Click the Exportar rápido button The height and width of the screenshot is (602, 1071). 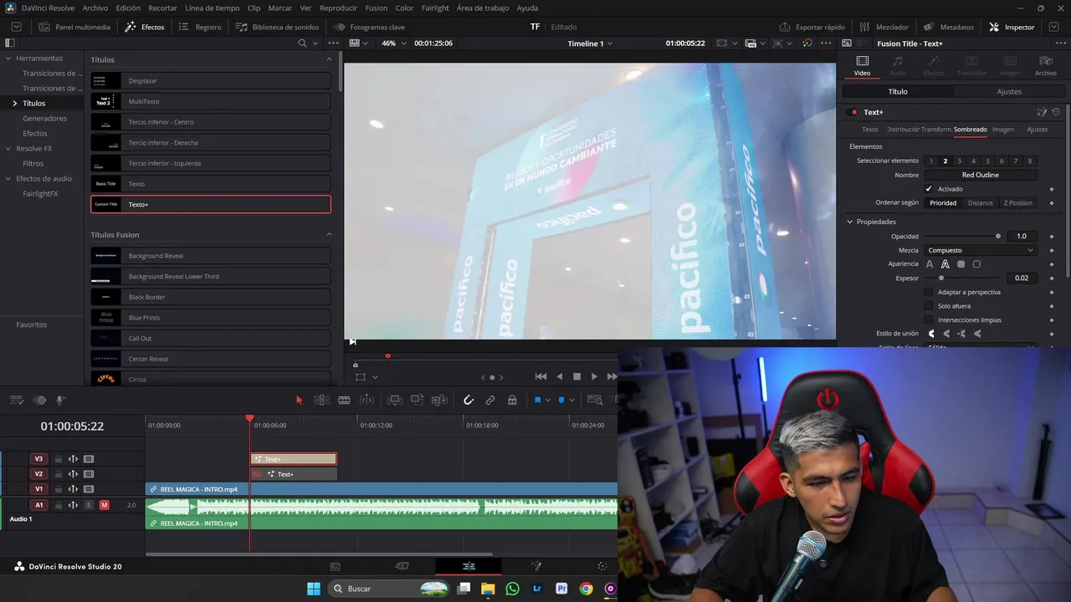[x=812, y=27]
